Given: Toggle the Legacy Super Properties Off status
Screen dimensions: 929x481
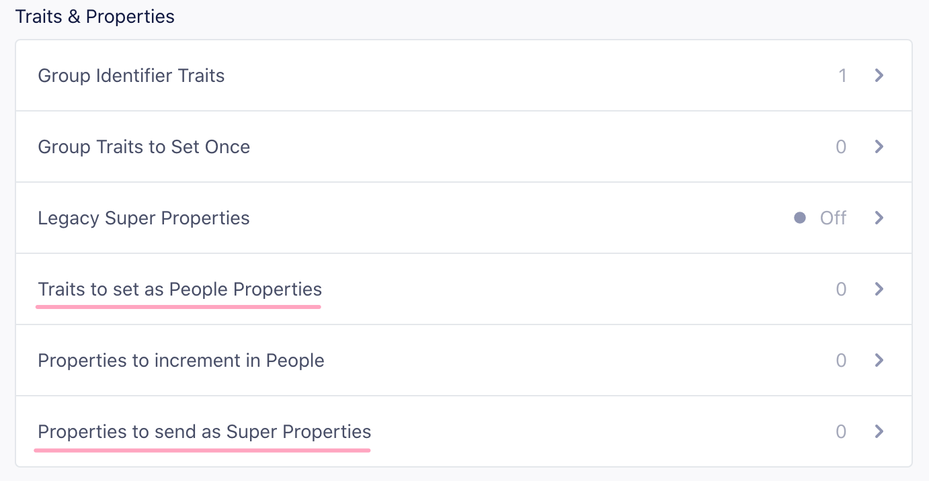Looking at the screenshot, I should pyautogui.click(x=832, y=218).
